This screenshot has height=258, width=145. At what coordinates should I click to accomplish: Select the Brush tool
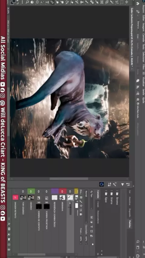(87, 2)
